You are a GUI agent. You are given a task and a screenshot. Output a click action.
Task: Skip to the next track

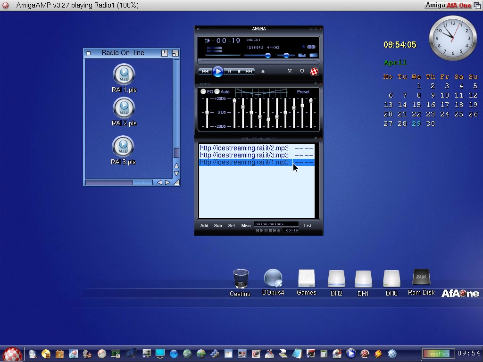click(249, 71)
